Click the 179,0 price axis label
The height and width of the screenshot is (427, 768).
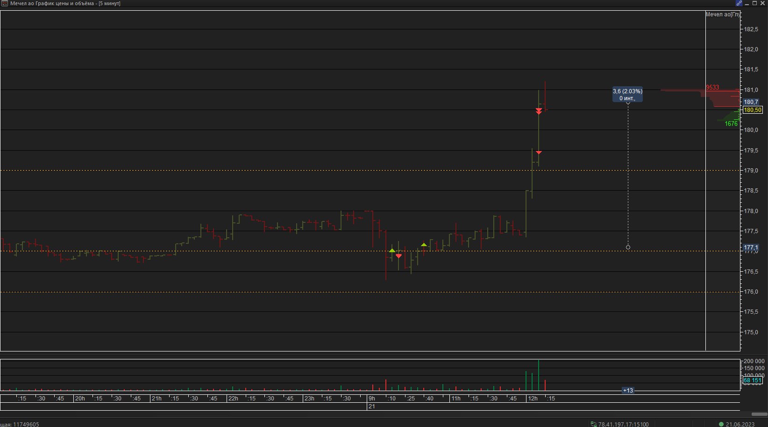751,171
